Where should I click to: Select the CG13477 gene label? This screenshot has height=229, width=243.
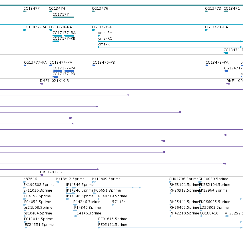[x=31, y=9]
